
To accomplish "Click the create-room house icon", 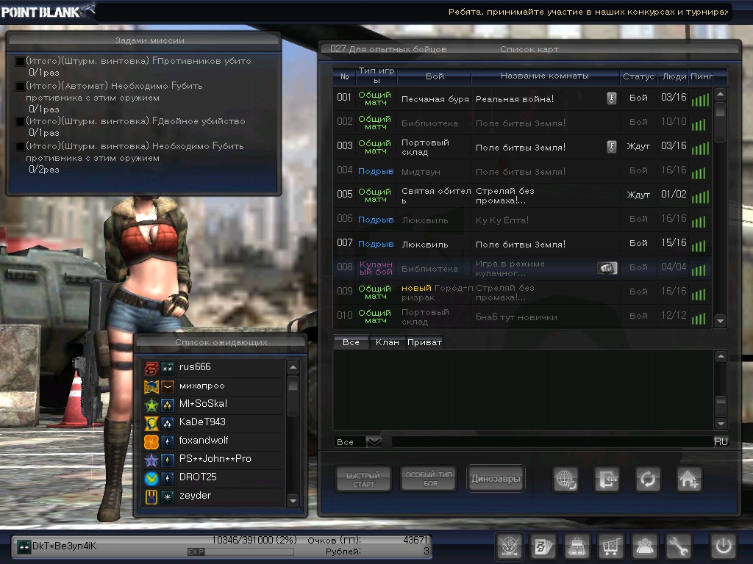I will [689, 479].
